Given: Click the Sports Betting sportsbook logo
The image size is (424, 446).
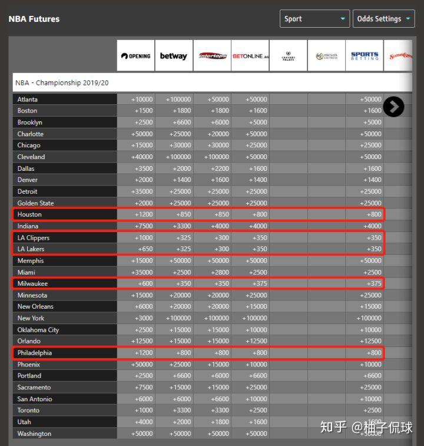Looking at the screenshot, I should [365, 55].
